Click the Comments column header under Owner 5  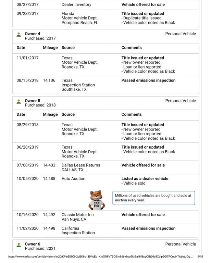click(x=132, y=114)
